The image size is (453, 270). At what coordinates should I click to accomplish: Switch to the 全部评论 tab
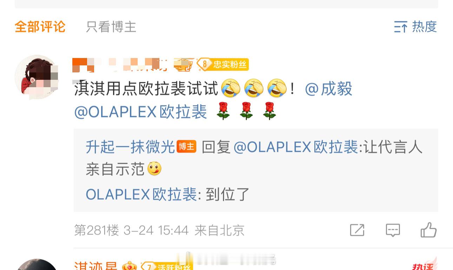tap(40, 27)
